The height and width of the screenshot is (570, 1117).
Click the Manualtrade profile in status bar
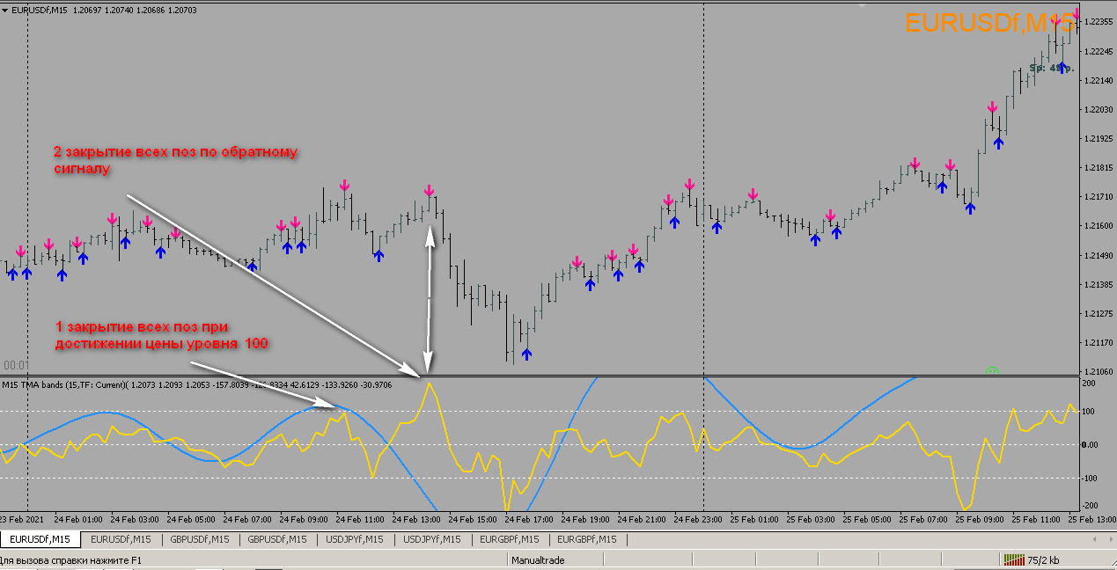(536, 560)
